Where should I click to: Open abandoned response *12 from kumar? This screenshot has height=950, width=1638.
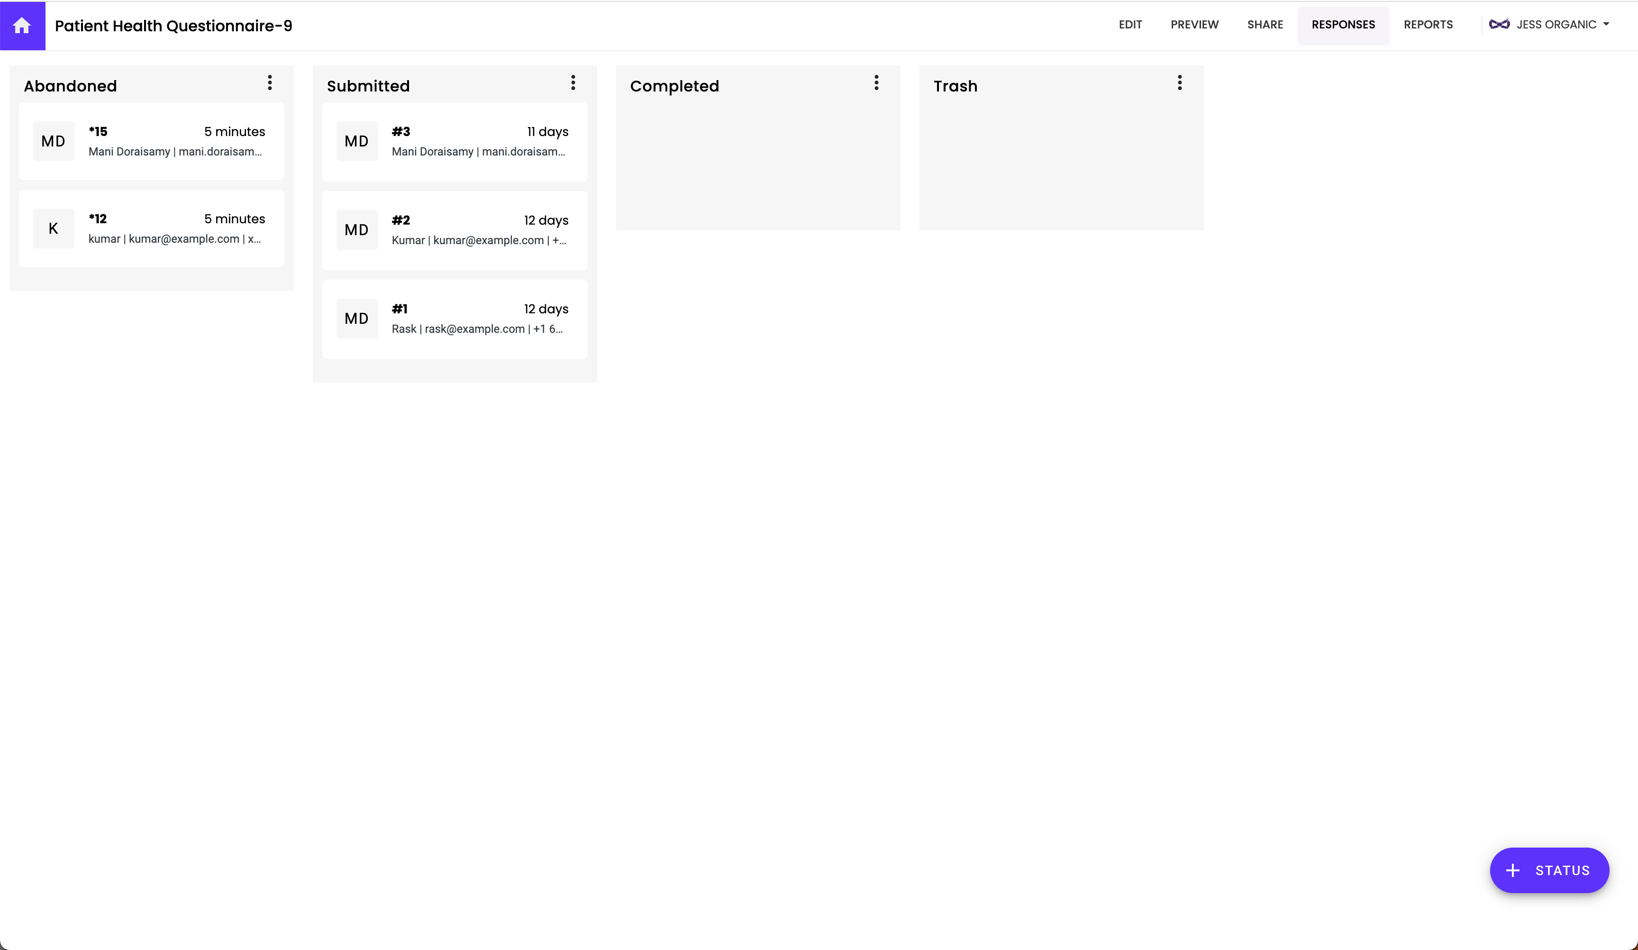pyautogui.click(x=152, y=228)
